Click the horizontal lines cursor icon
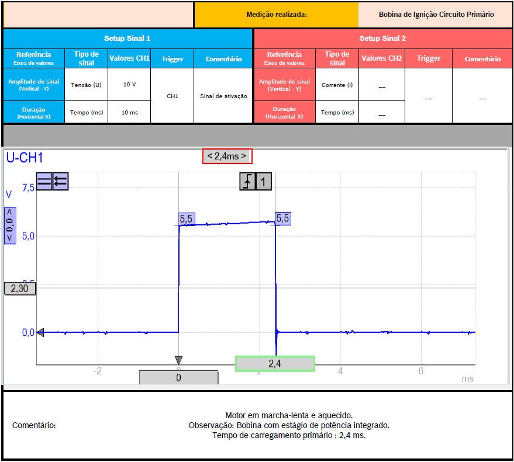This screenshot has width=514, height=462. [x=44, y=182]
